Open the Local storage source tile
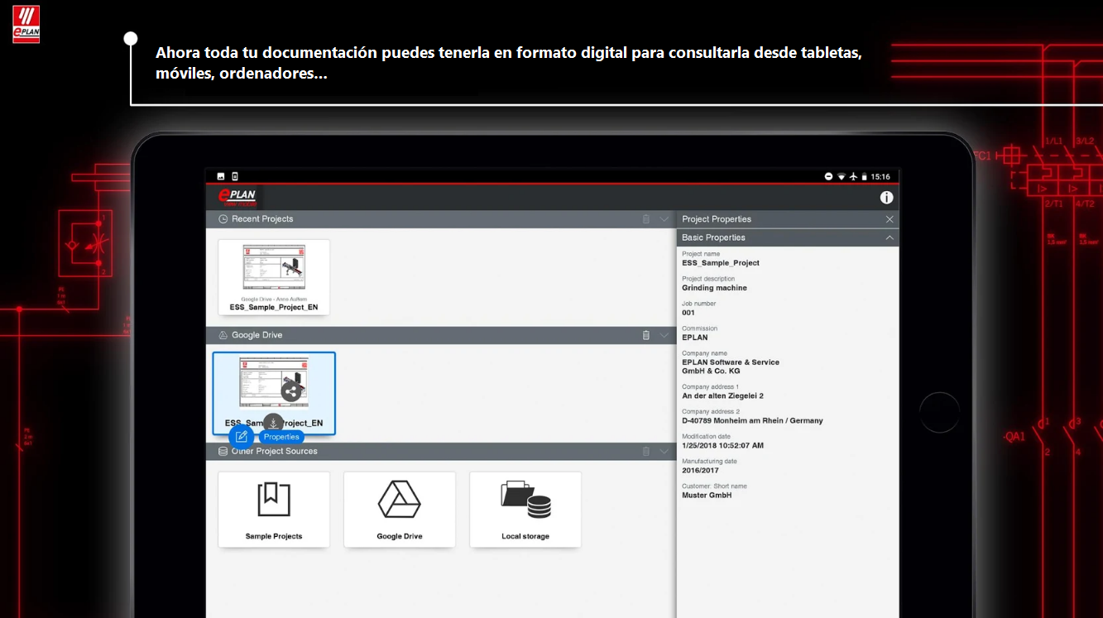This screenshot has height=618, width=1103. (x=525, y=510)
